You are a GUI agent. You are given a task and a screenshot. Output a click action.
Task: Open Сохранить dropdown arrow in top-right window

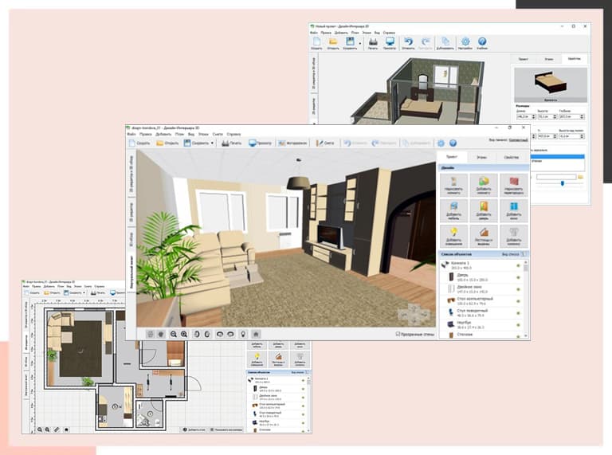coord(360,44)
